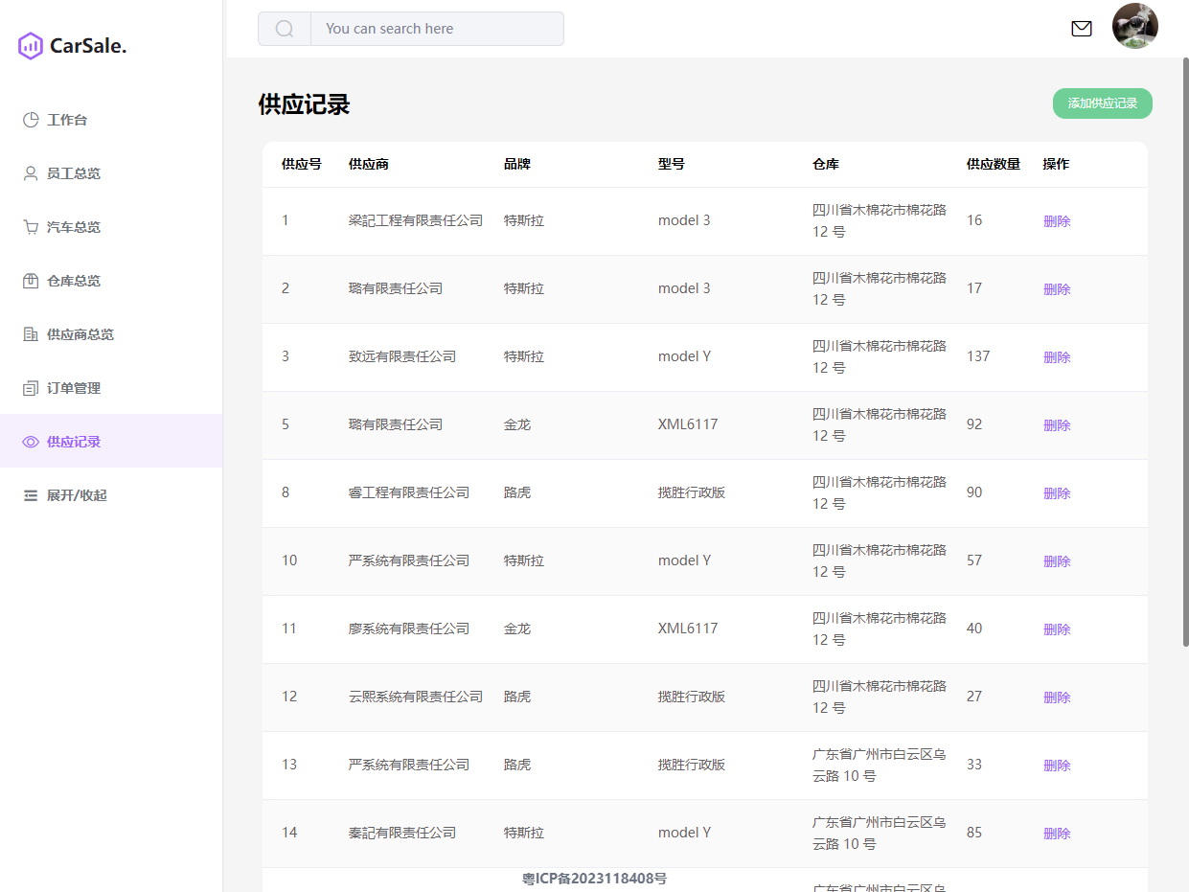Click model Y in row 10
The image size is (1189, 892).
(685, 560)
